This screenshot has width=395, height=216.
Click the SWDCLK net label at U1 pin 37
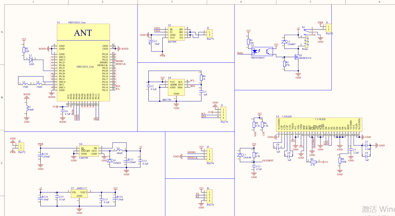tap(120, 64)
